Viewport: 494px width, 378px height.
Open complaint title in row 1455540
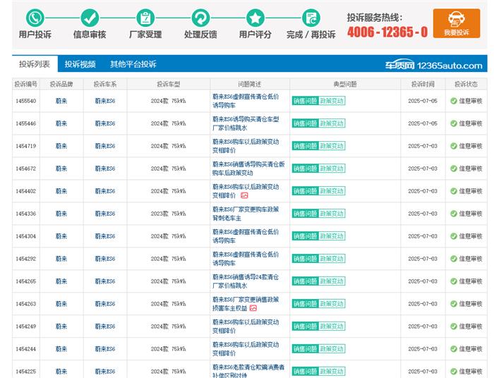(246, 101)
